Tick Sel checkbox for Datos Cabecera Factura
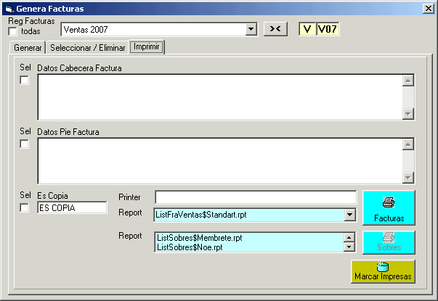438x301 pixels. [24, 81]
